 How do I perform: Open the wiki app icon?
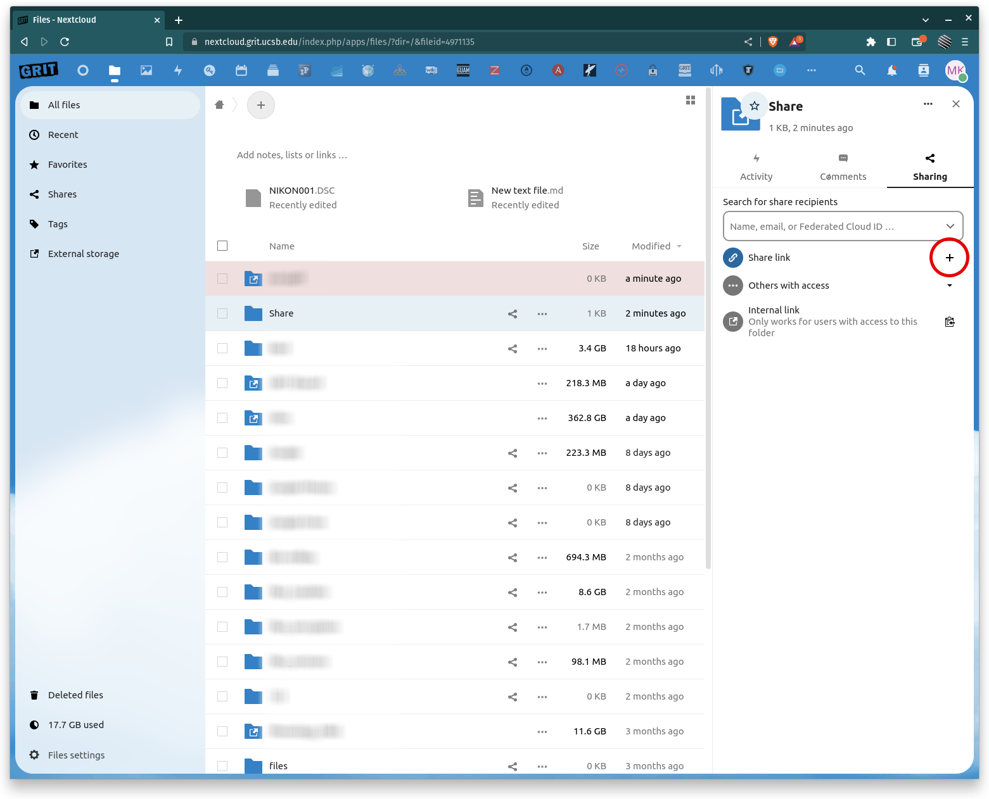431,70
